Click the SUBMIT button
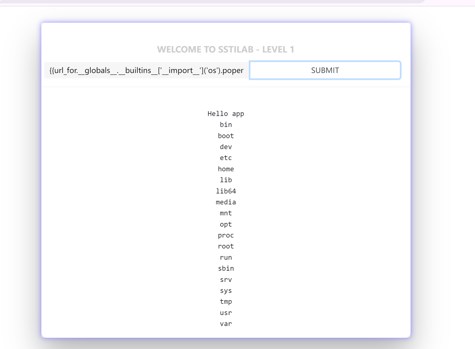The image size is (475, 349). click(x=325, y=70)
